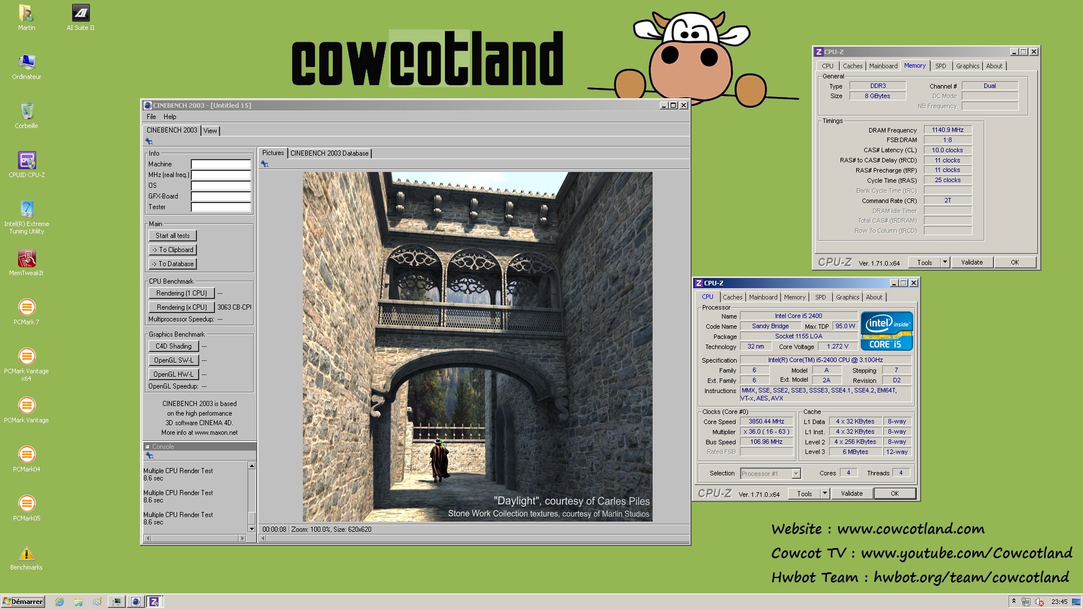Switch to the View tab in Cinebench
1083x609 pixels.
pos(210,131)
